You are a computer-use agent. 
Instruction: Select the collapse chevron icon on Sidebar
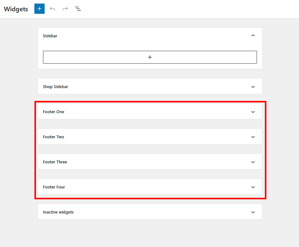(253, 35)
